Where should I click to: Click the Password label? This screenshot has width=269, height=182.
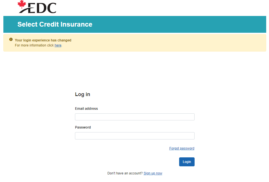[x=83, y=127]
